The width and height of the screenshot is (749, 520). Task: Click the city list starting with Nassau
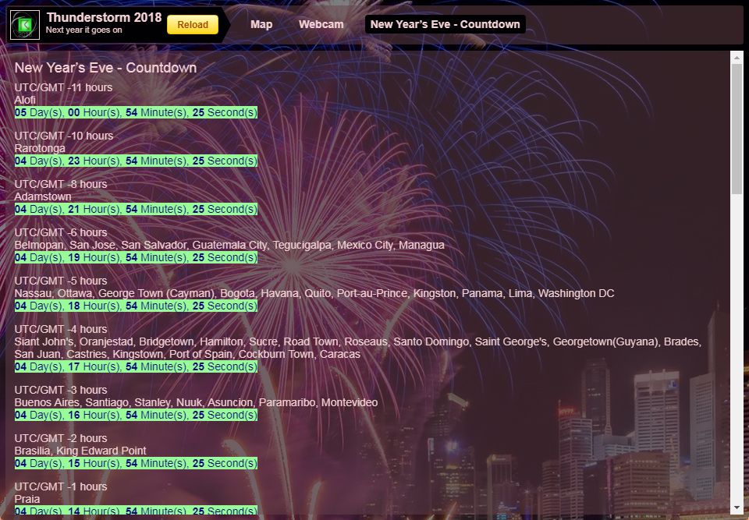point(314,293)
